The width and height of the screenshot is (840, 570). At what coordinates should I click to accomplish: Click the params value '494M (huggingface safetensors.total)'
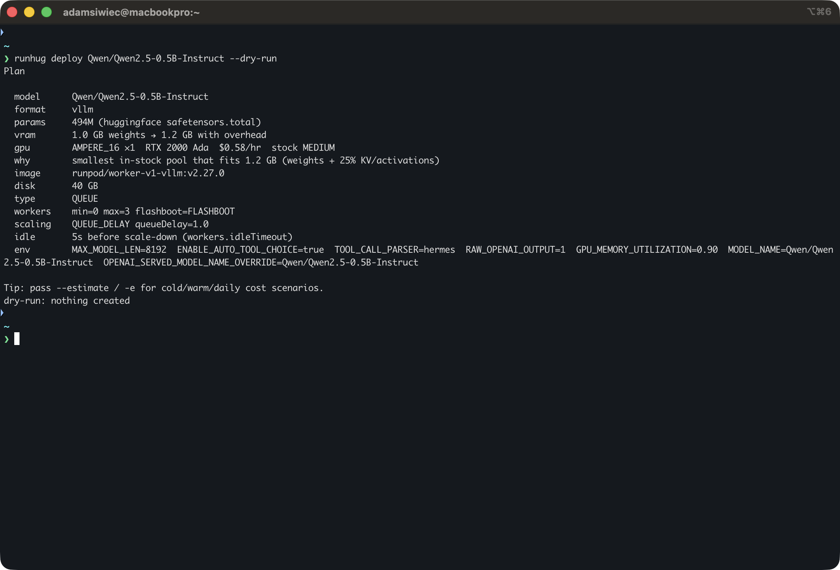coord(166,122)
